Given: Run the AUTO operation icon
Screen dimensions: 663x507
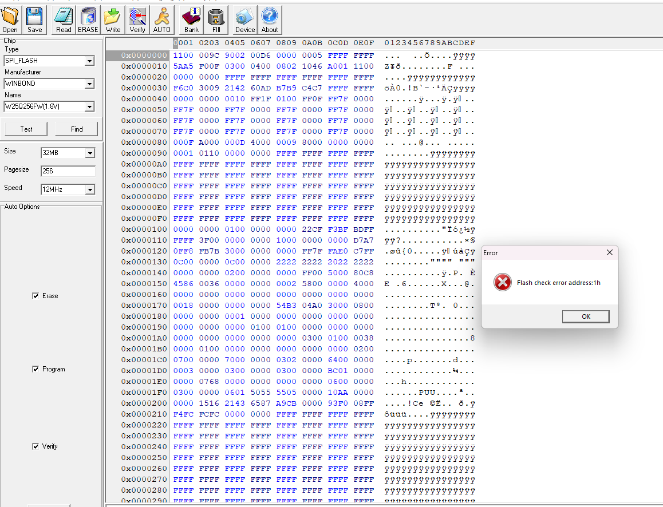Looking at the screenshot, I should point(162,20).
